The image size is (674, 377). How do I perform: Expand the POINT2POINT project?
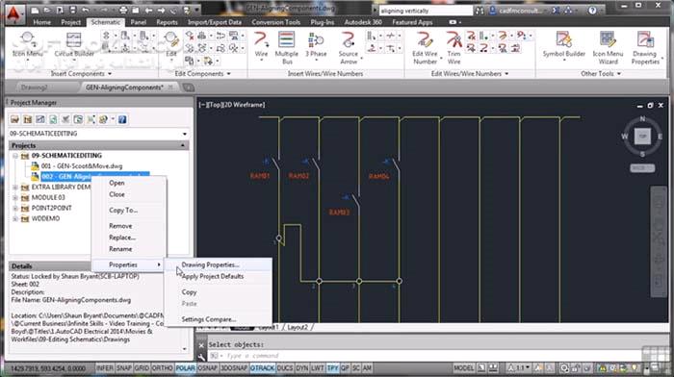(x=15, y=209)
